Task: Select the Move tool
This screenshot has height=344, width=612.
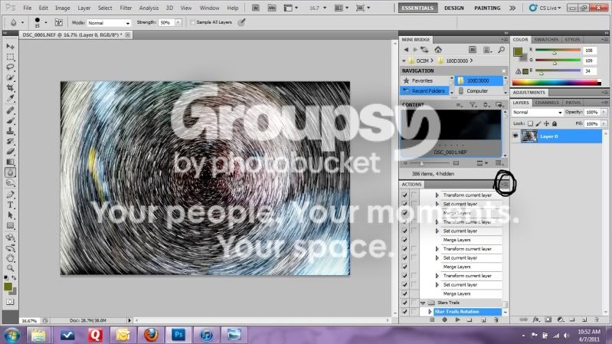Action: [10, 47]
